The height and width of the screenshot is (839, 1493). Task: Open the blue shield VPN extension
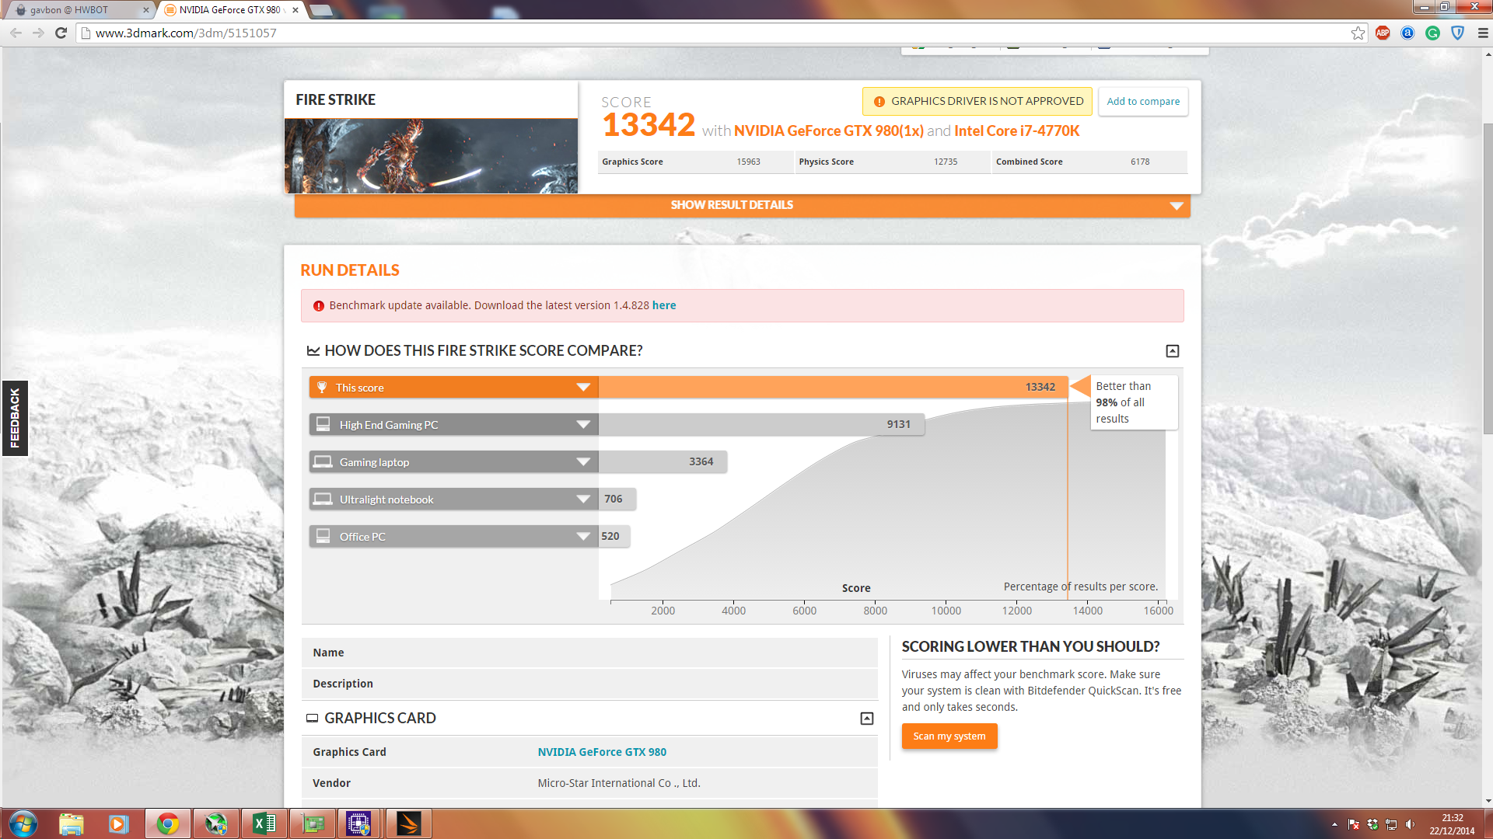point(1457,33)
